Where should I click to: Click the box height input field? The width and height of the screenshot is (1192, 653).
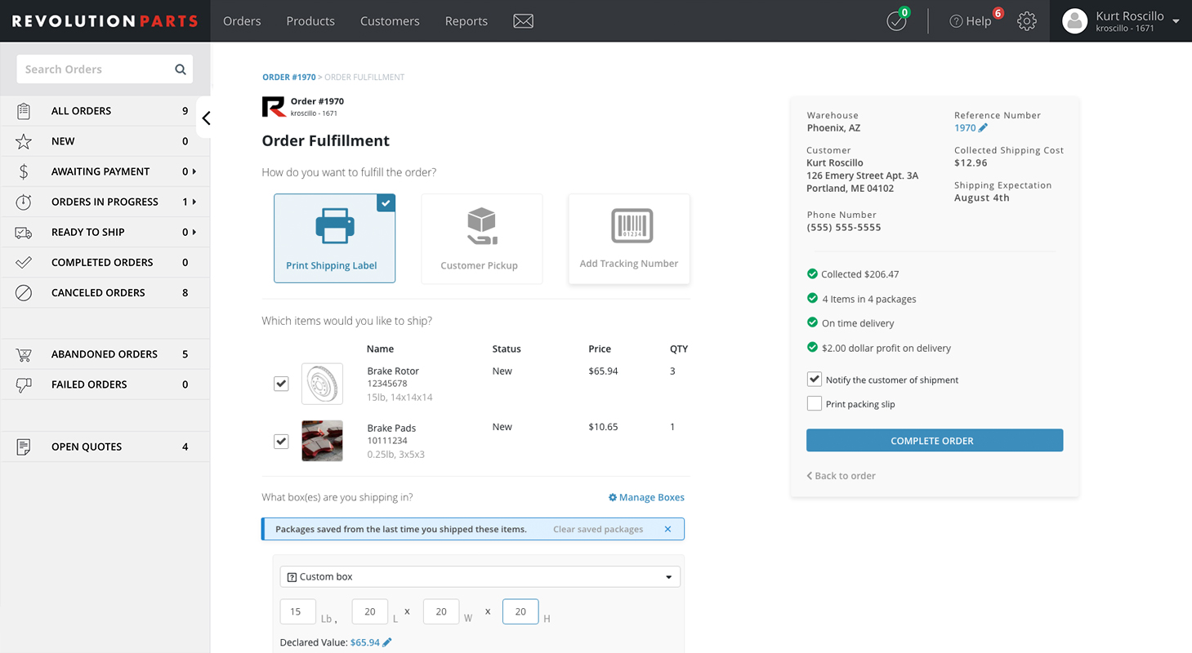(x=520, y=611)
